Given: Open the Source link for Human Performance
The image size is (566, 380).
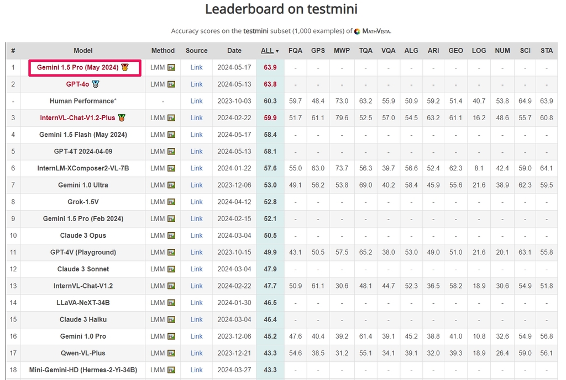Looking at the screenshot, I should 196,101.
